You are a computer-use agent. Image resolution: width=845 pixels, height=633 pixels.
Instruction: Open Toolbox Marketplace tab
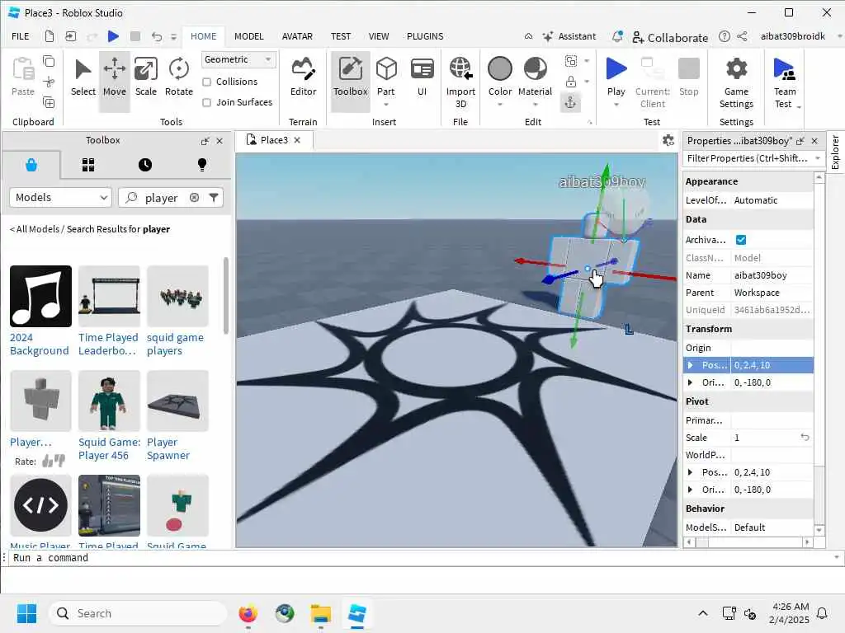click(x=31, y=165)
